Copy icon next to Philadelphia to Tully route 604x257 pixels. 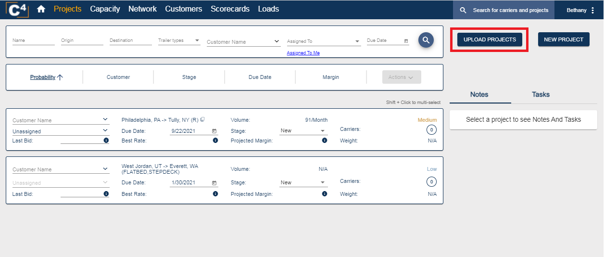tap(202, 119)
